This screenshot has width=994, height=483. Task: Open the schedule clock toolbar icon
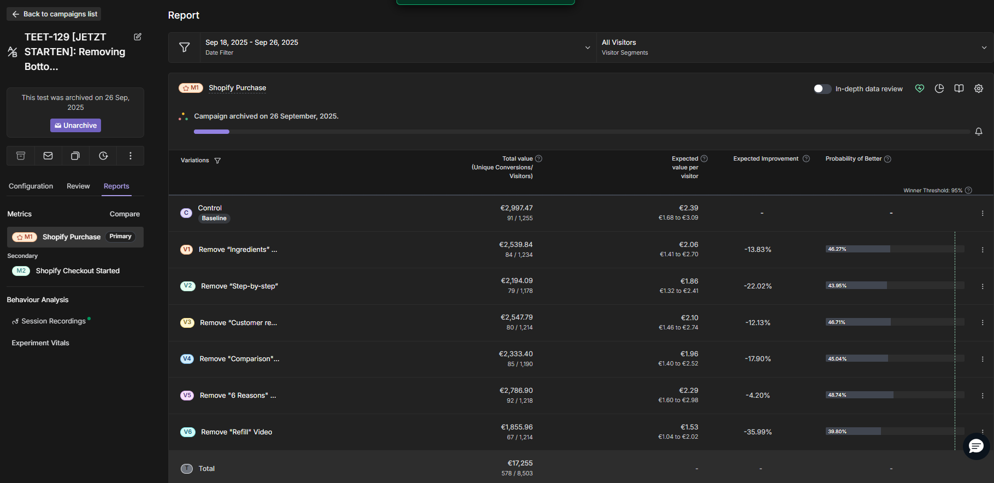point(103,156)
